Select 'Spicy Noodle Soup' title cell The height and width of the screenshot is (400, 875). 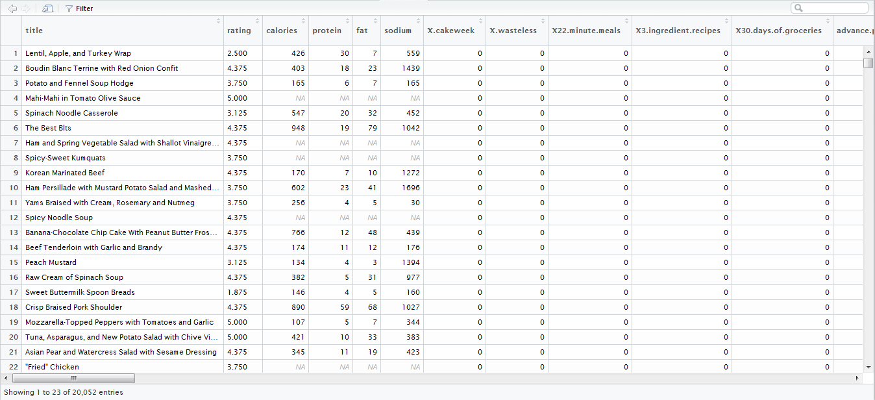[x=123, y=218]
